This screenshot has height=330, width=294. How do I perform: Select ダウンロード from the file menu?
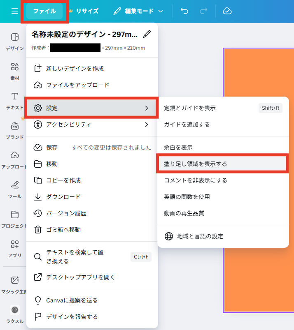(63, 197)
